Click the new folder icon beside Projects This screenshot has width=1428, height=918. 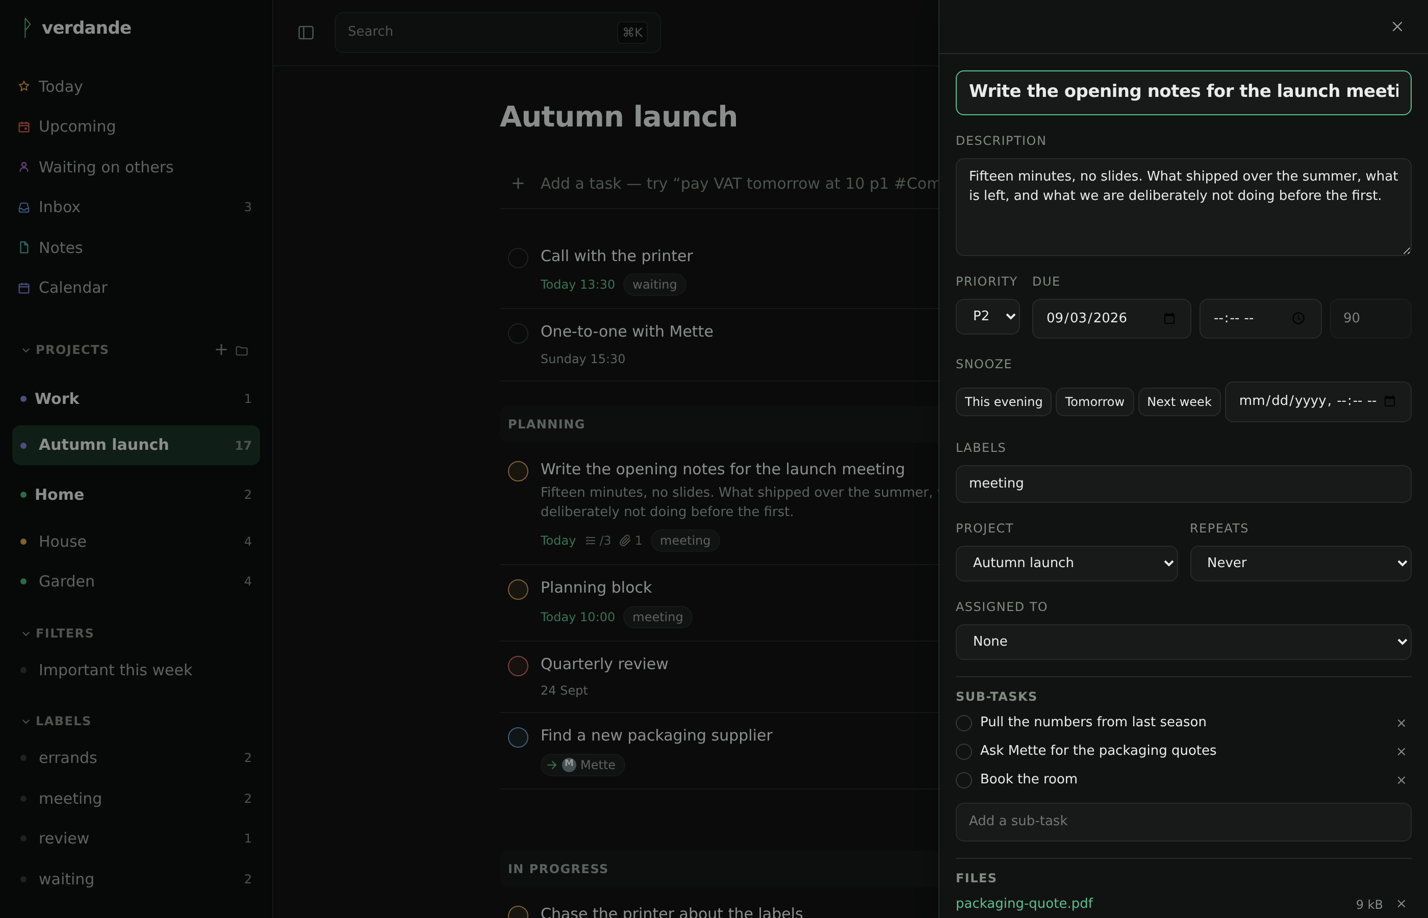point(241,351)
